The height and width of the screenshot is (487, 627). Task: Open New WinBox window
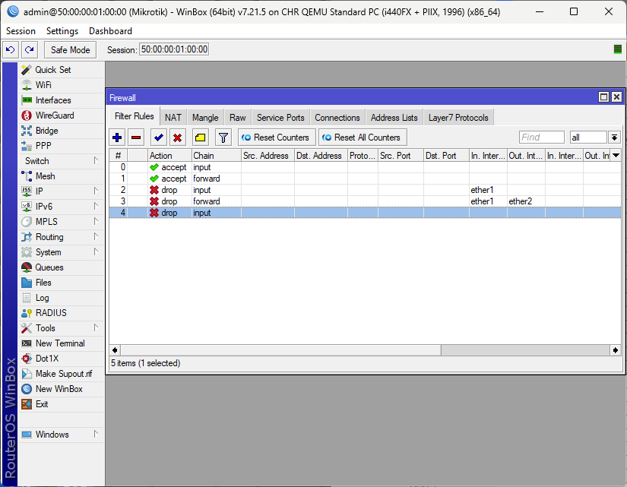62,389
